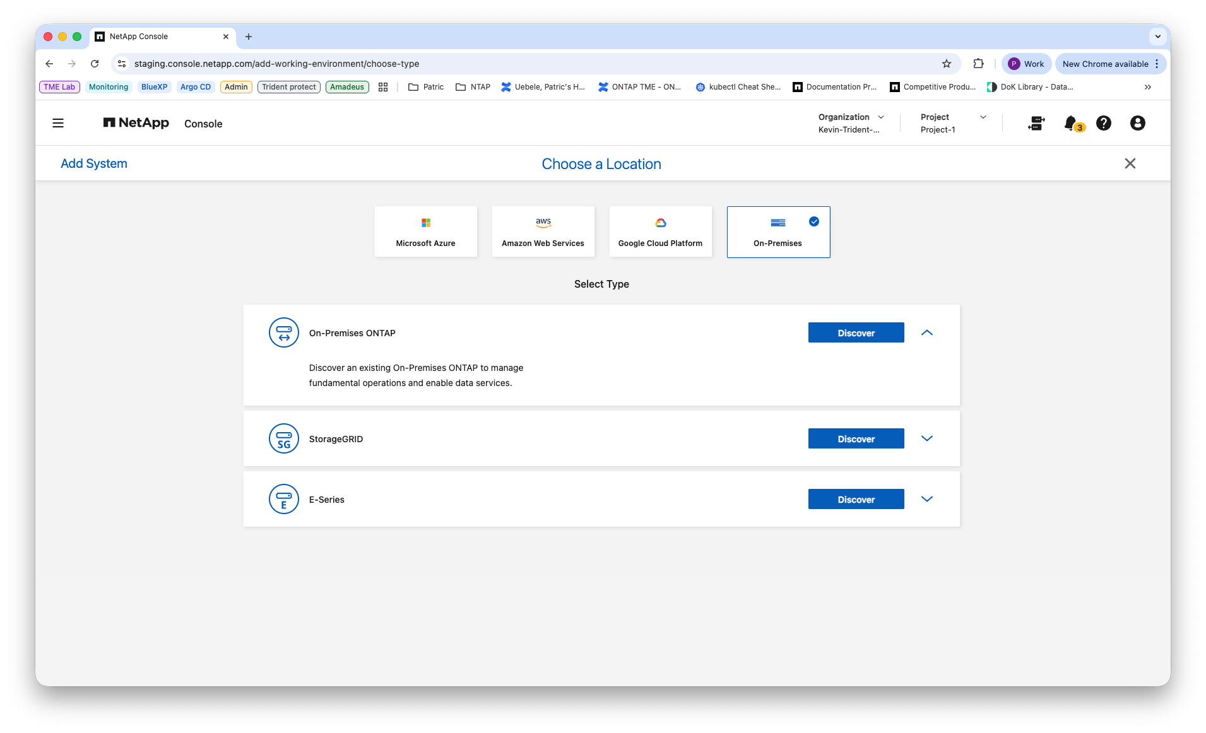
Task: Open the user account profile icon
Action: click(1137, 123)
